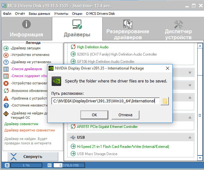The width and height of the screenshot is (204, 170).
Task: Open the Утилиты menu
Action: [61, 14]
